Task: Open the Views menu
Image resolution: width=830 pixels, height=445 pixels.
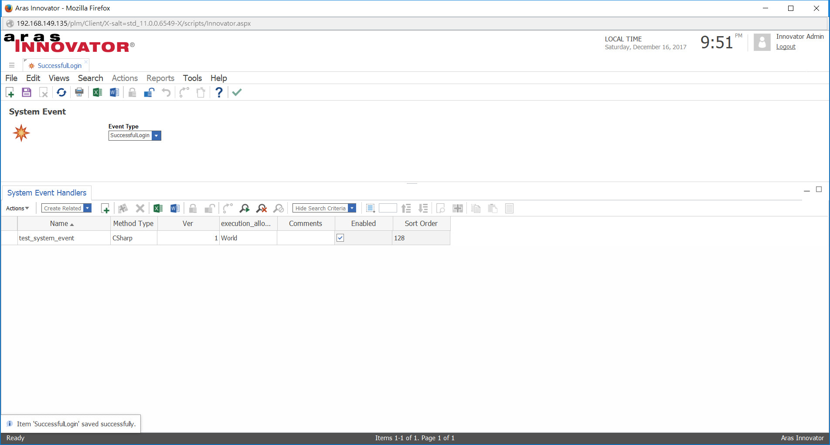Action: 59,78
